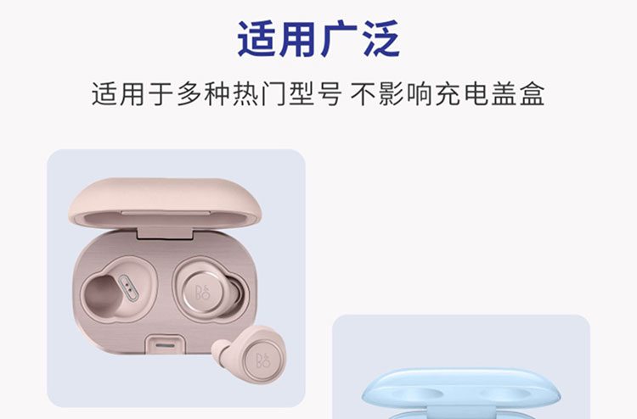Click the blue heading 适用广泛
The height and width of the screenshot is (419, 637).
pos(318,39)
